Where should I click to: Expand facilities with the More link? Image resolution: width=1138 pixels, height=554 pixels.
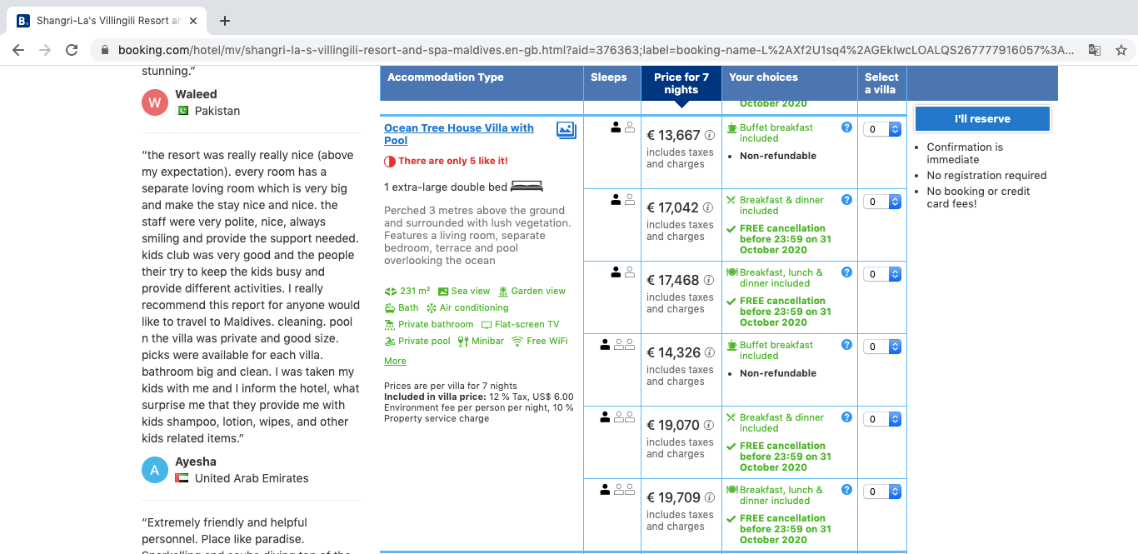pyautogui.click(x=395, y=361)
